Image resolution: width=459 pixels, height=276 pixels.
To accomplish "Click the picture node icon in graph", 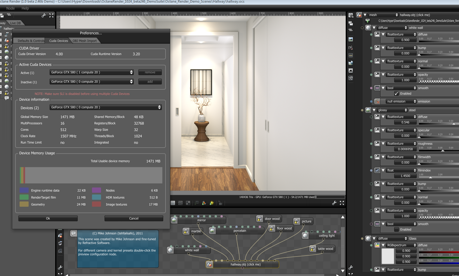I will point(297,221).
